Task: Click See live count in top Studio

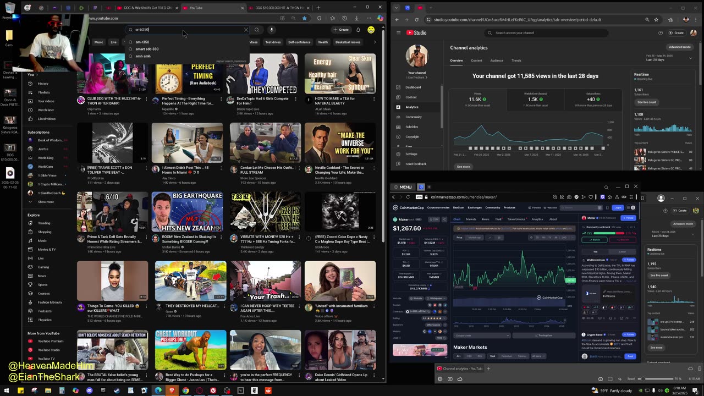Action: [x=647, y=102]
